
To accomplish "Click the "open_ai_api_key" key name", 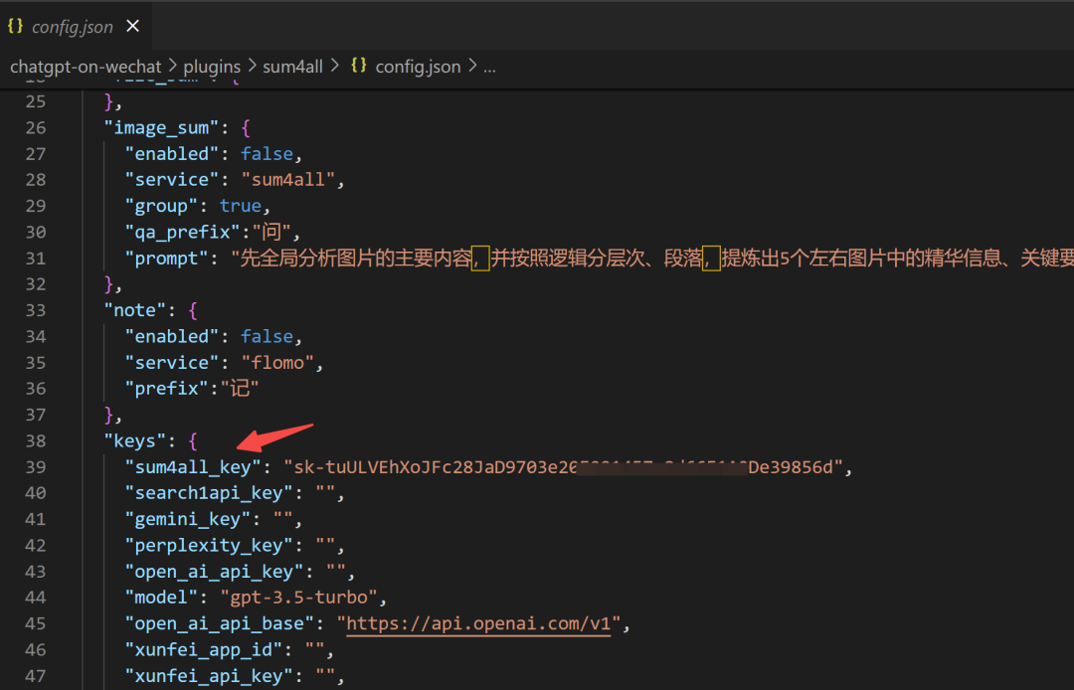I will click(215, 572).
